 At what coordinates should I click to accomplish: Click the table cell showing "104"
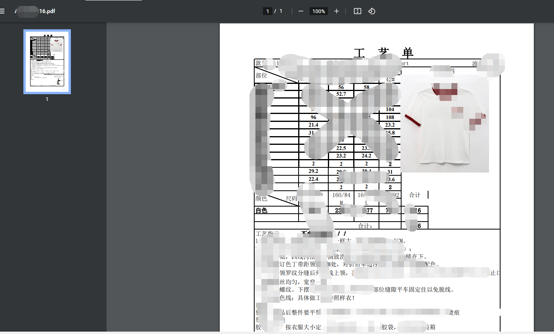(x=390, y=110)
